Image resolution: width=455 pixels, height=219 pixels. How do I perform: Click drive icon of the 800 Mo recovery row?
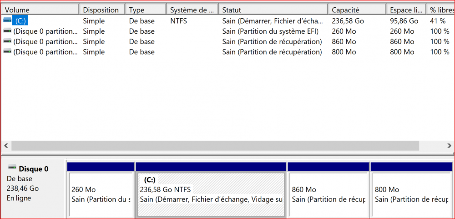pos(7,52)
